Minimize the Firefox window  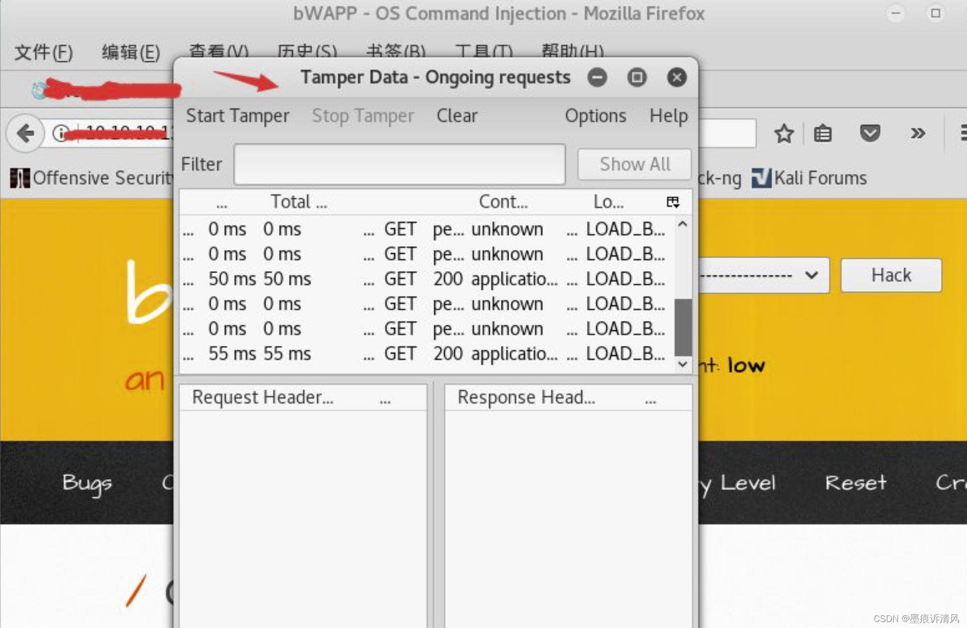[x=896, y=13]
